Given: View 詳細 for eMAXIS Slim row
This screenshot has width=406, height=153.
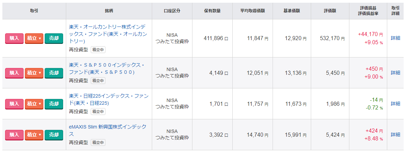Looking at the screenshot, I should point(395,135).
